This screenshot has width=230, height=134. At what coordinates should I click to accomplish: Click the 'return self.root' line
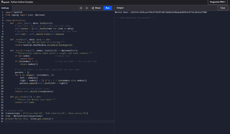point(24,102)
